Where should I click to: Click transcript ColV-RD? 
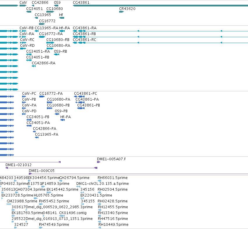tap(23, 49)
